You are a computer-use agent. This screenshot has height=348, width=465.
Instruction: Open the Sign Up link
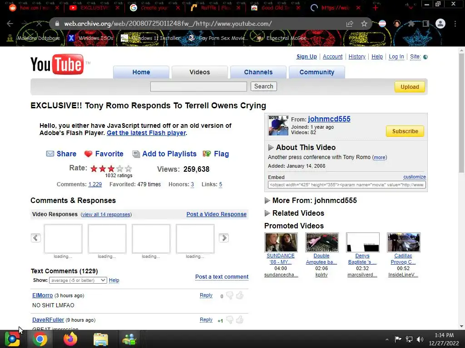307,57
